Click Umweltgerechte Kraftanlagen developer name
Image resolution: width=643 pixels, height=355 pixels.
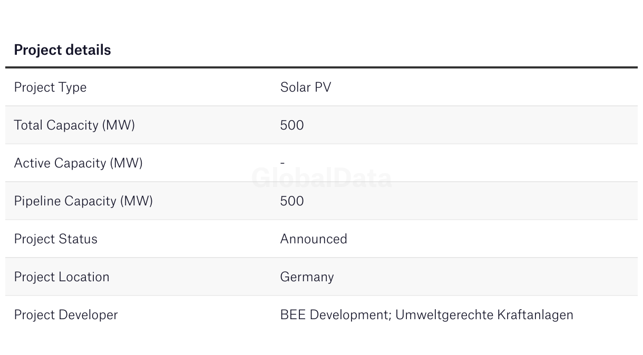coord(484,315)
